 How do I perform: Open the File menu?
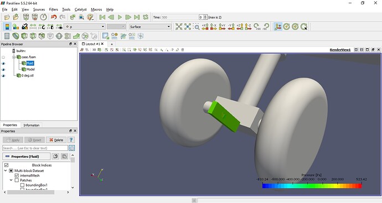[x=4, y=9]
